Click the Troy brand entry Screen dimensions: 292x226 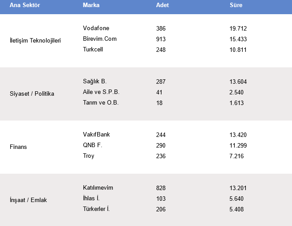[88, 156]
